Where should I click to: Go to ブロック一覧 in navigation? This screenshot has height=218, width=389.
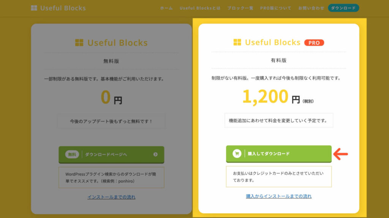tap(240, 8)
